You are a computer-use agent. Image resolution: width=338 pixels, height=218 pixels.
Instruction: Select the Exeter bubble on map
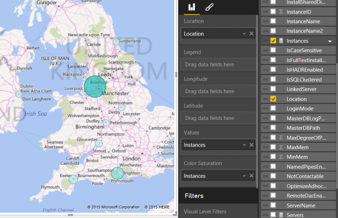[x=73, y=179]
